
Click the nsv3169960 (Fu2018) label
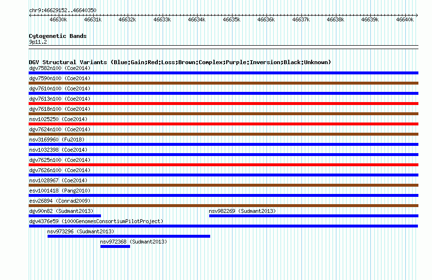57,140
